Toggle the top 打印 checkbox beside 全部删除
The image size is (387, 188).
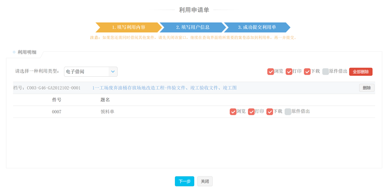pos(289,72)
